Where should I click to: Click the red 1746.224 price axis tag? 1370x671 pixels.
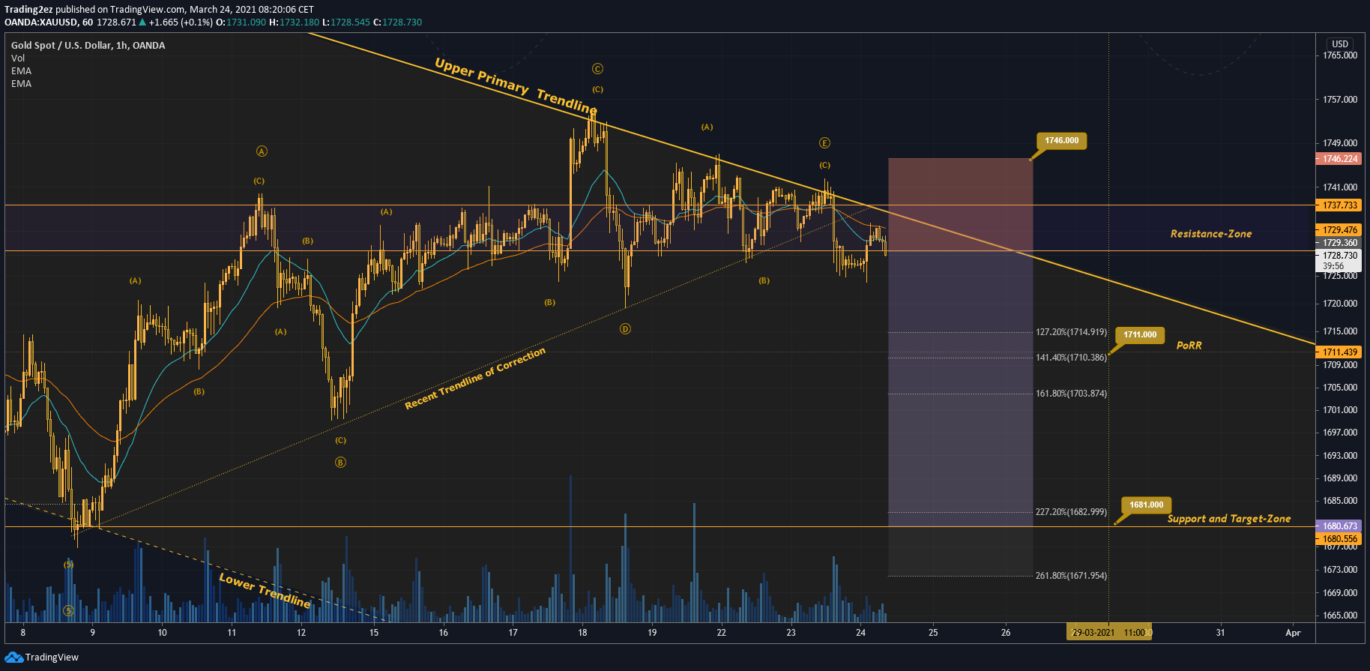tap(1339, 159)
